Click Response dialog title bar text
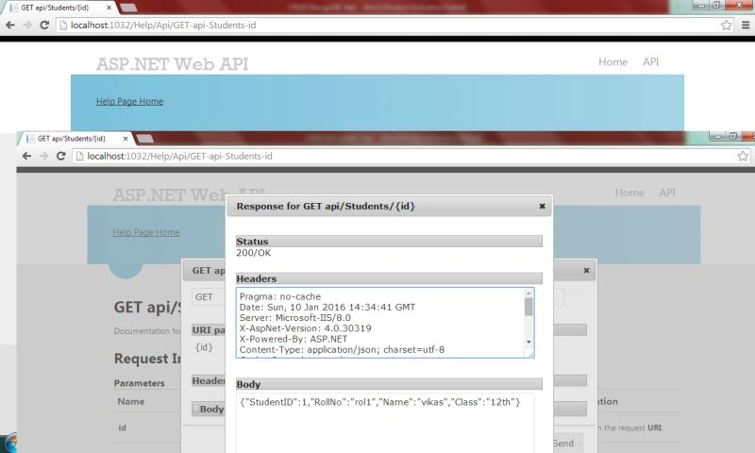The height and width of the screenshot is (453, 755). coord(326,206)
